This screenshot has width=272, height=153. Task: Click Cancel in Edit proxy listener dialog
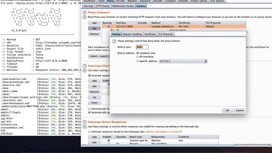240,110
